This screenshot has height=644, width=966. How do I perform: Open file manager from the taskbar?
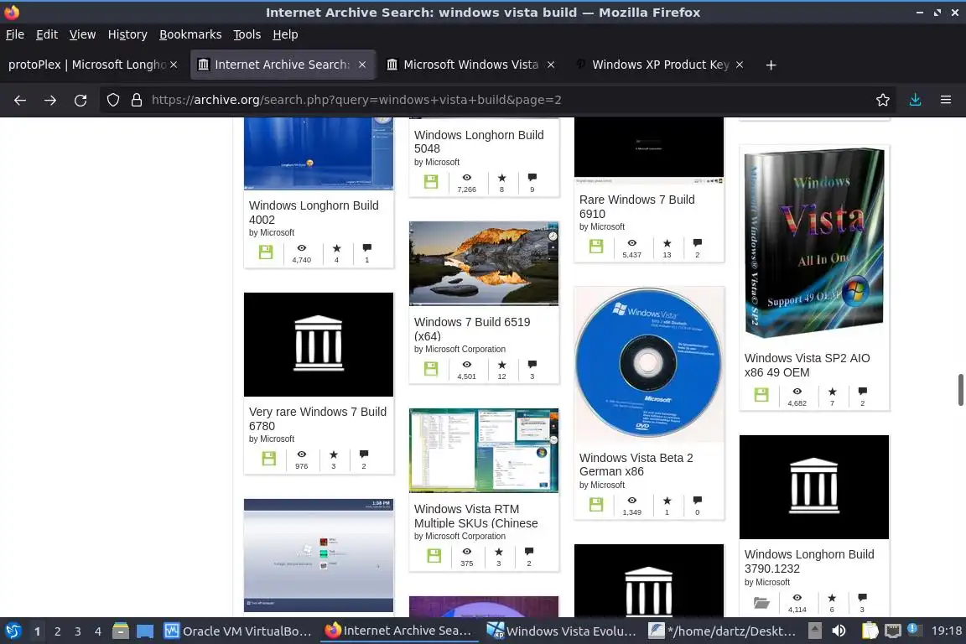tap(121, 631)
